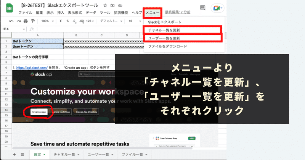Select column A header
Viewport: 305px width, 160px height.
click(38, 35)
